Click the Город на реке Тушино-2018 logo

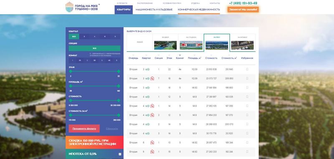tap(82, 7)
